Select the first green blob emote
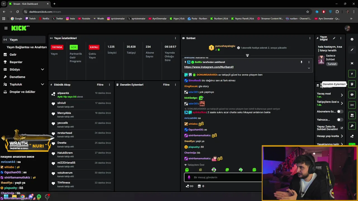The height and width of the screenshot is (201, 358). pos(187,170)
